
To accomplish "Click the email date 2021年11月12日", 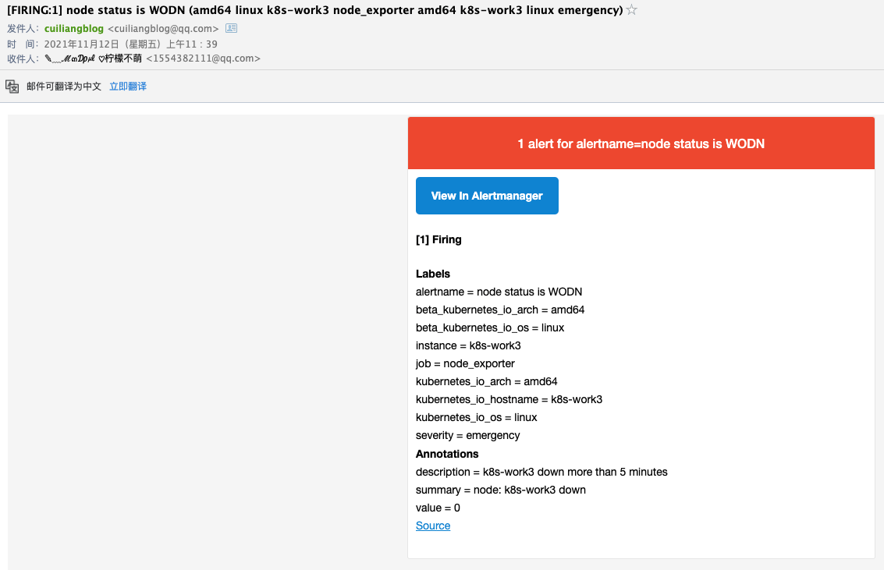I will click(x=82, y=44).
